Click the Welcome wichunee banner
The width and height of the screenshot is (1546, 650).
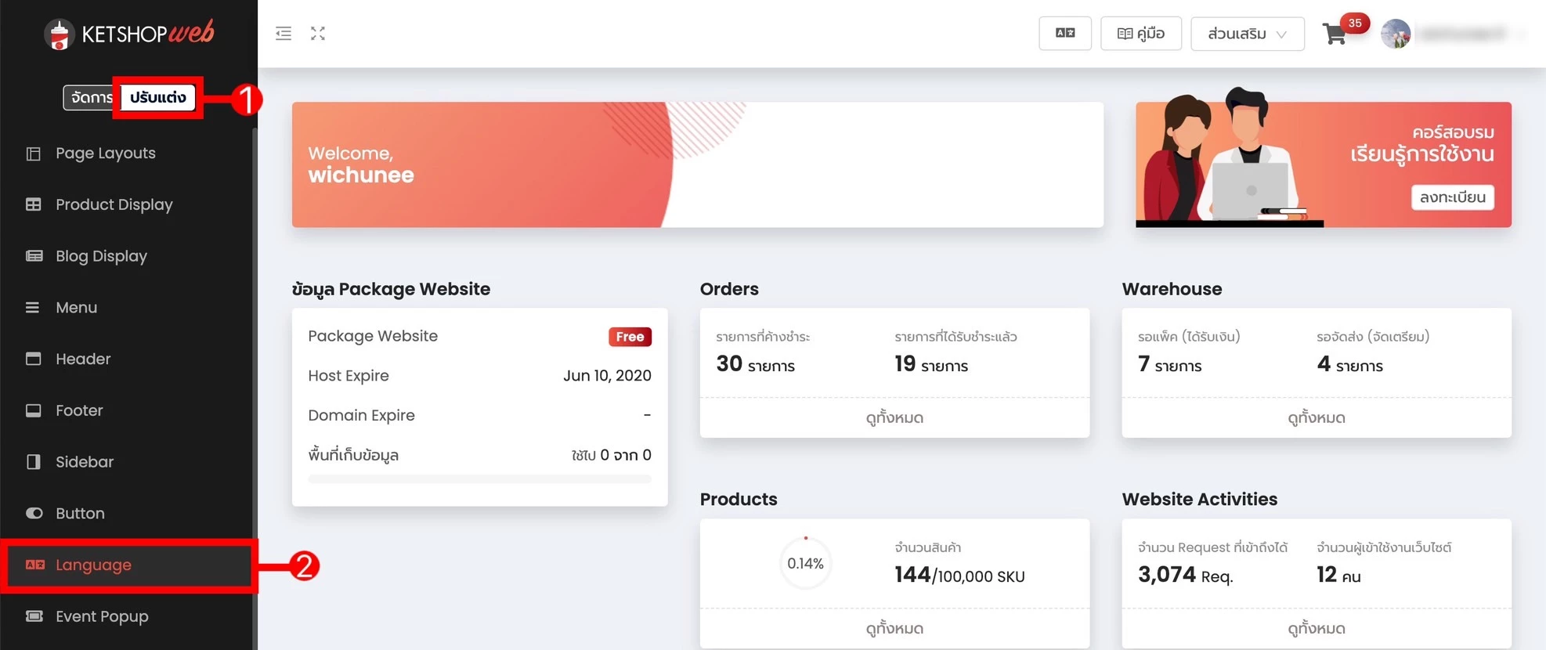click(x=697, y=165)
